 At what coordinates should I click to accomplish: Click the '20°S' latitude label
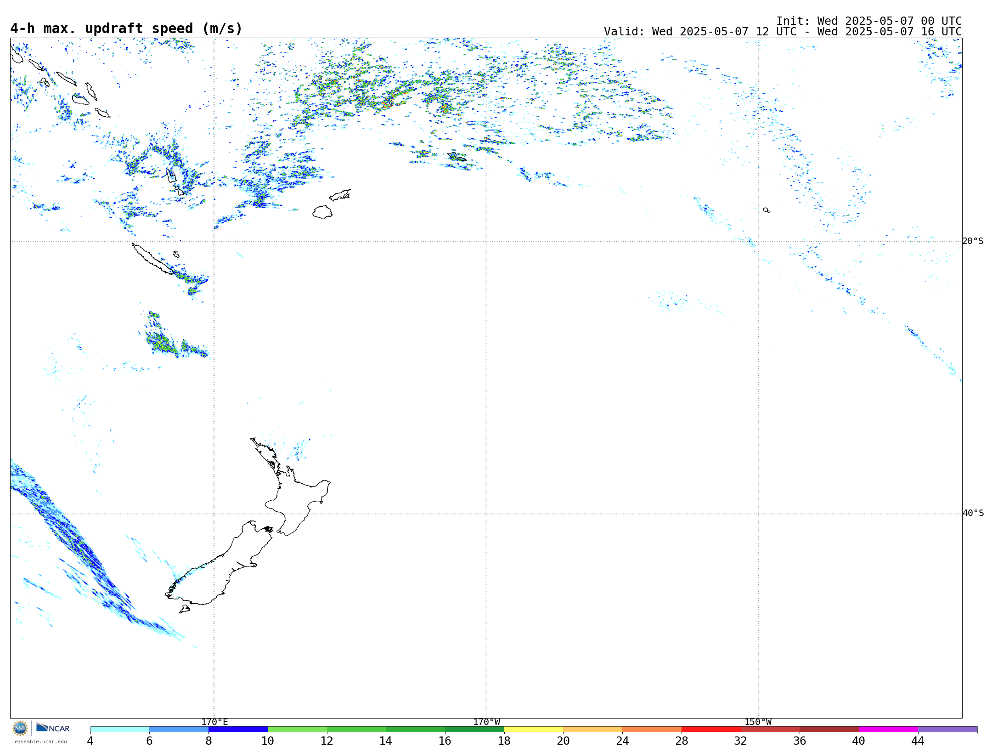coord(973,241)
